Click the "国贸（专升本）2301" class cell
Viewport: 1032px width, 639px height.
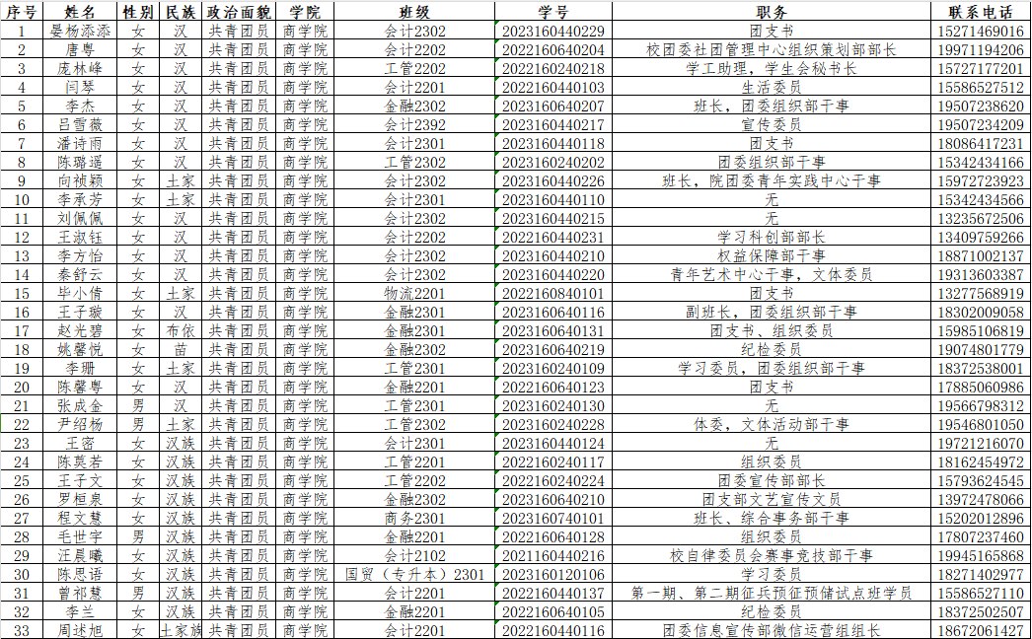(414, 574)
